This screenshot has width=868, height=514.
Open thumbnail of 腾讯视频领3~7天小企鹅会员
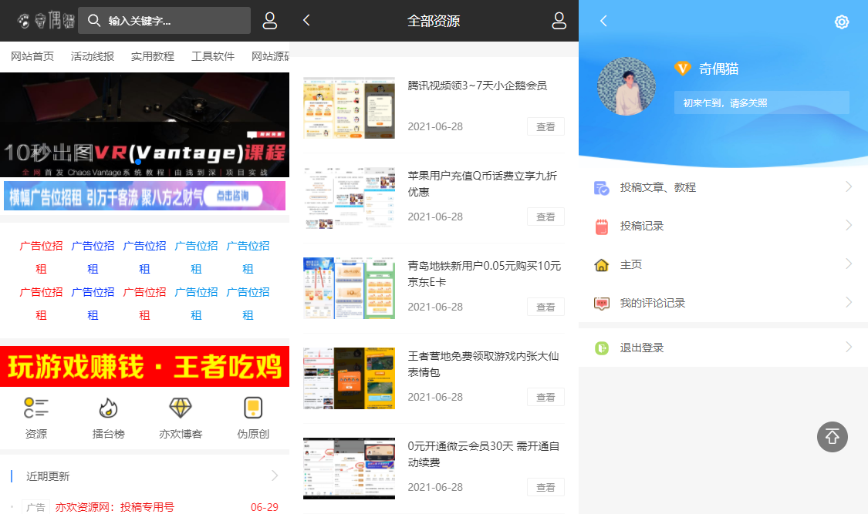349,108
